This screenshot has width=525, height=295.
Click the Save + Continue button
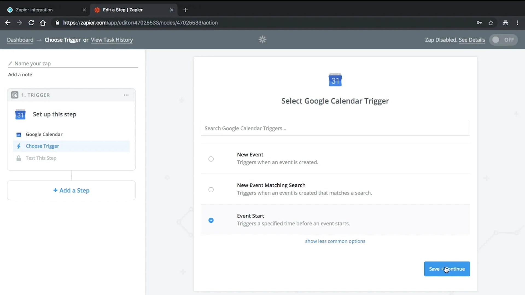click(x=447, y=269)
